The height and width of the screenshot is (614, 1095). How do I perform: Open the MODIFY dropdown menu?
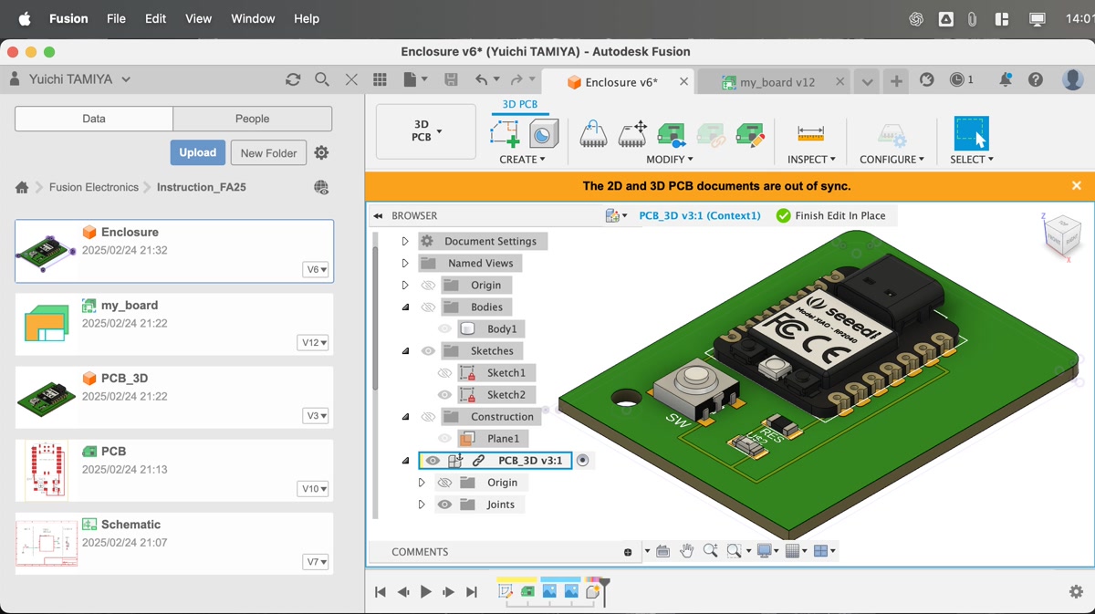tap(670, 159)
